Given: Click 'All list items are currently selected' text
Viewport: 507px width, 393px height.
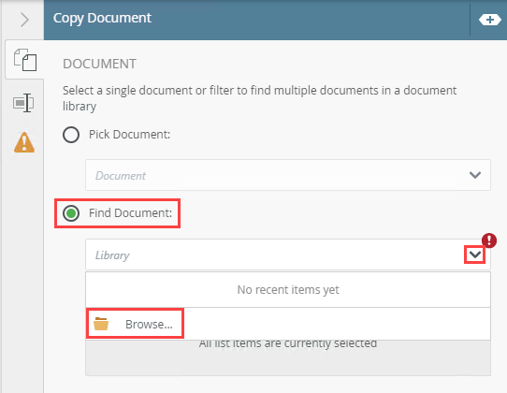Looking at the screenshot, I should [x=288, y=343].
